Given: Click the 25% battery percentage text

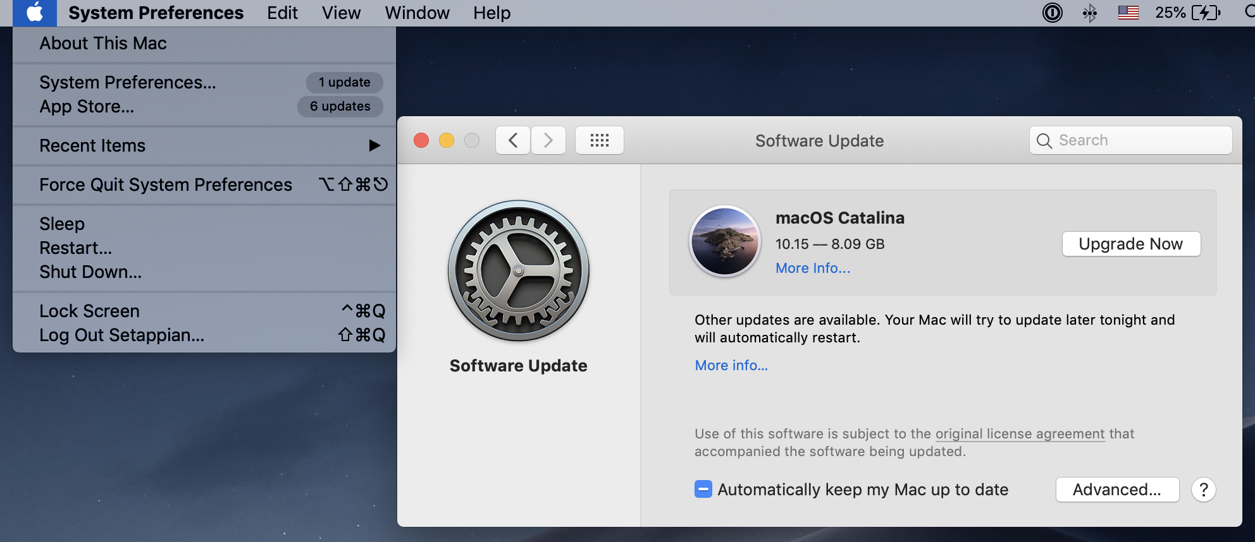Looking at the screenshot, I should [x=1170, y=13].
